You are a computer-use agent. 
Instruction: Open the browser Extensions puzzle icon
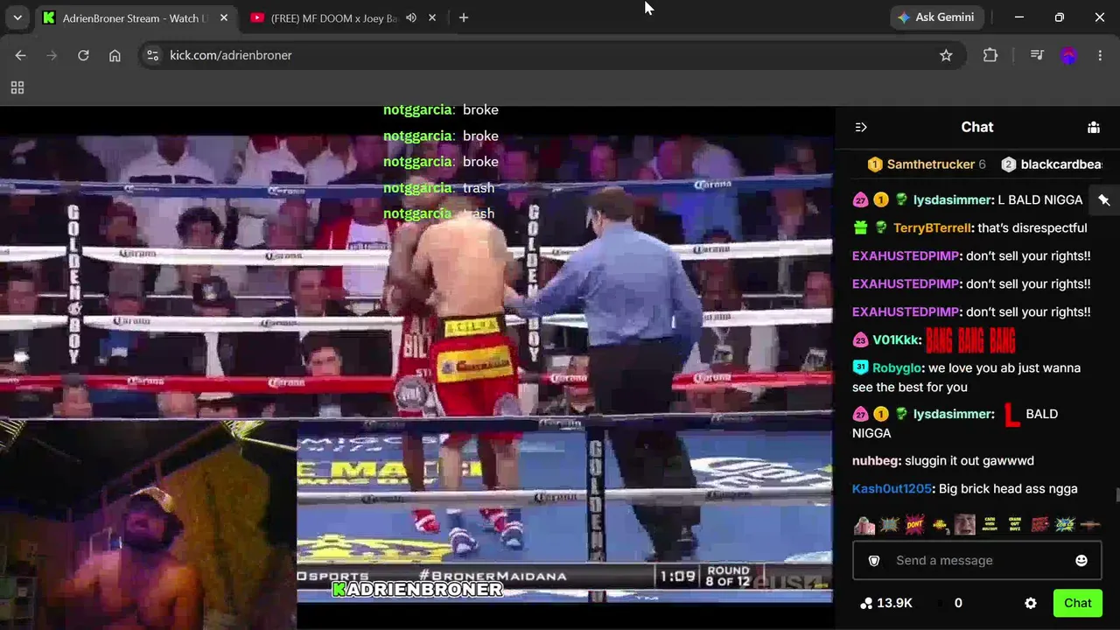(990, 55)
